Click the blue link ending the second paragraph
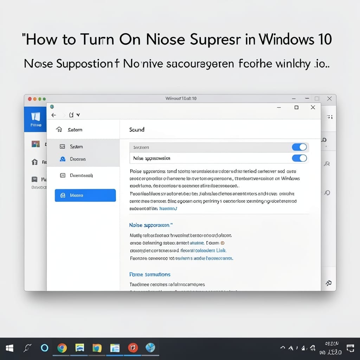Screen dimensions: 360x360 168,208
